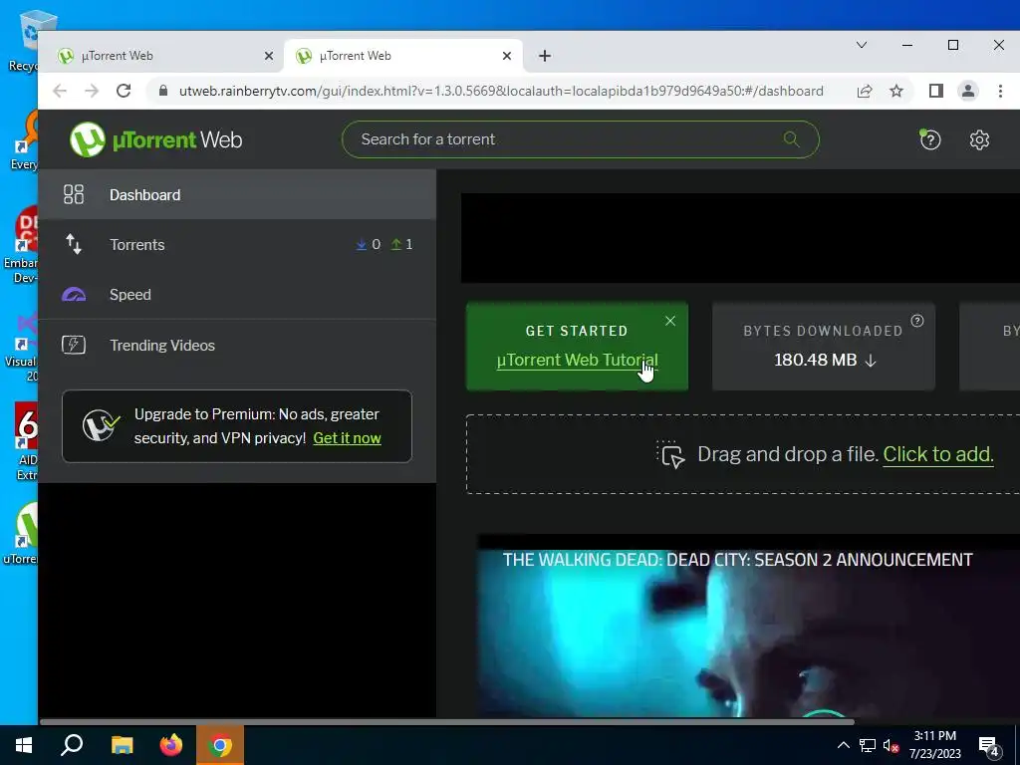Viewport: 1020px width, 765px height.
Task: Focus the 'Search for a torrent' field
Action: 580,139
